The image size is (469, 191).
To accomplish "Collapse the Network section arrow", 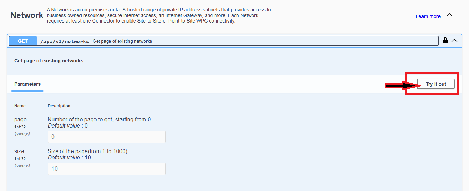I will pyautogui.click(x=450, y=15).
